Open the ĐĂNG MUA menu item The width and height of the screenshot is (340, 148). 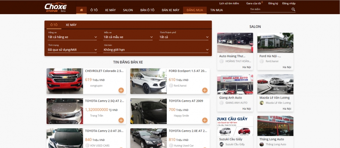(195, 10)
